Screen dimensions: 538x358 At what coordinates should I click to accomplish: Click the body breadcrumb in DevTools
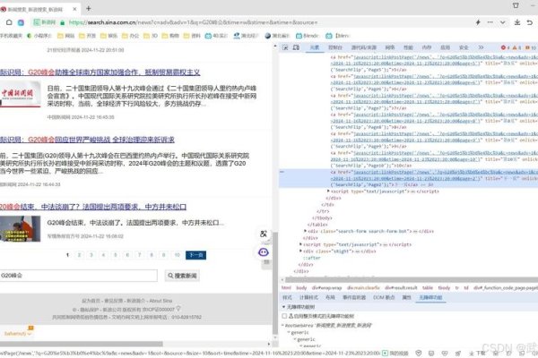pyautogui.click(x=301, y=288)
